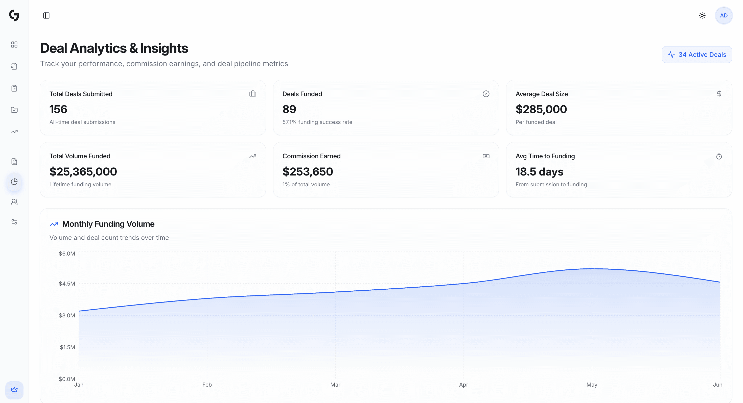Screen dimensions: 743x403
Task: Select the highlighted pie chart analytics icon
Action: 14,182
